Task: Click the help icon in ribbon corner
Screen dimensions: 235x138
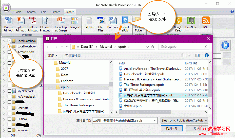Action: [x=232, y=12]
